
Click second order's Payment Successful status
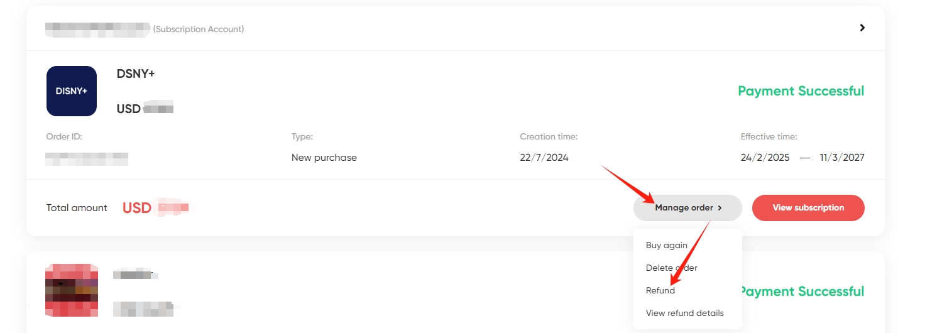coord(801,292)
